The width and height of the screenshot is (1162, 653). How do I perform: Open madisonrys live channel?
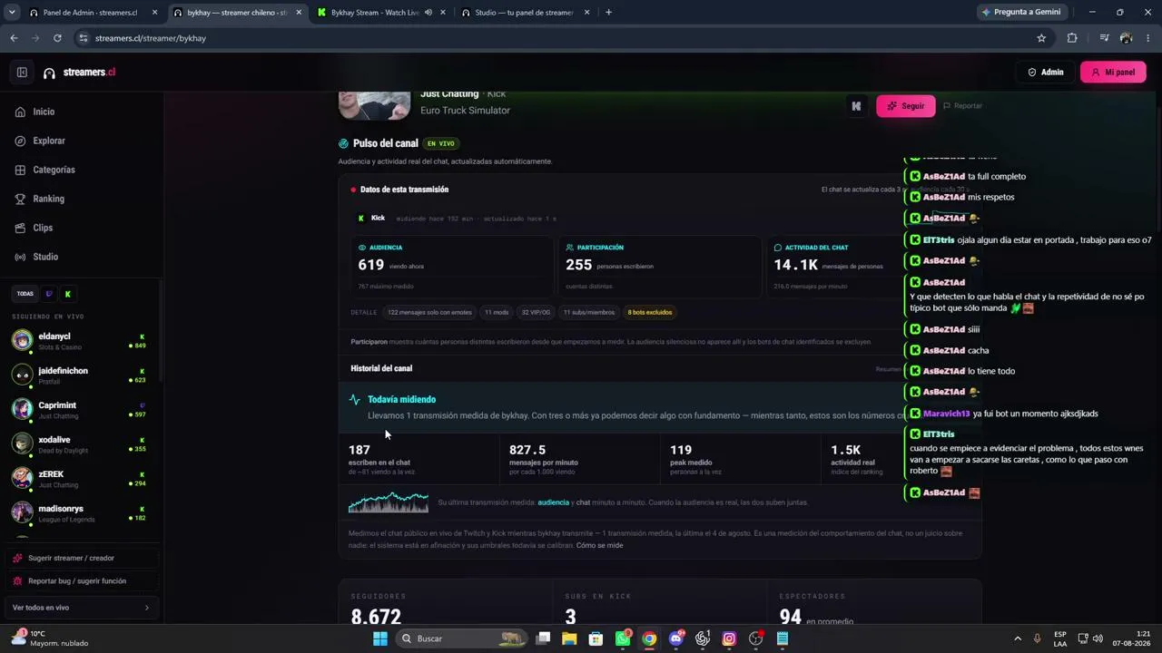tap(80, 513)
